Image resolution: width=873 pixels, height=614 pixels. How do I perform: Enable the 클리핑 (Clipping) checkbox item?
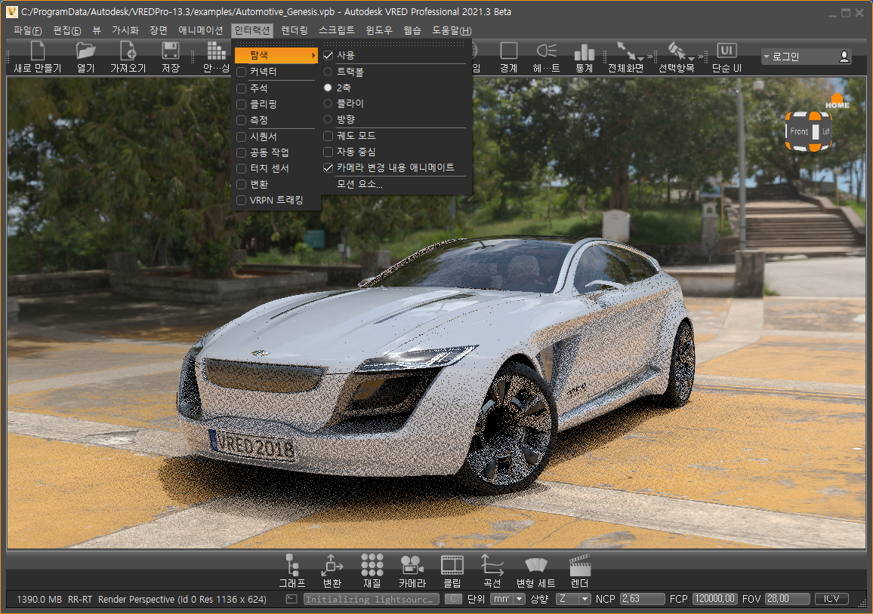(241, 104)
